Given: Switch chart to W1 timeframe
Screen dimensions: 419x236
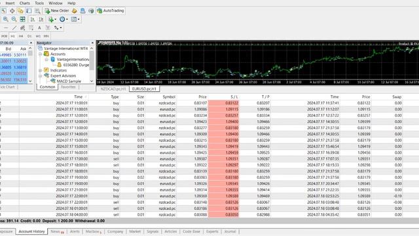Looking at the screenshot, I should tap(38, 36).
